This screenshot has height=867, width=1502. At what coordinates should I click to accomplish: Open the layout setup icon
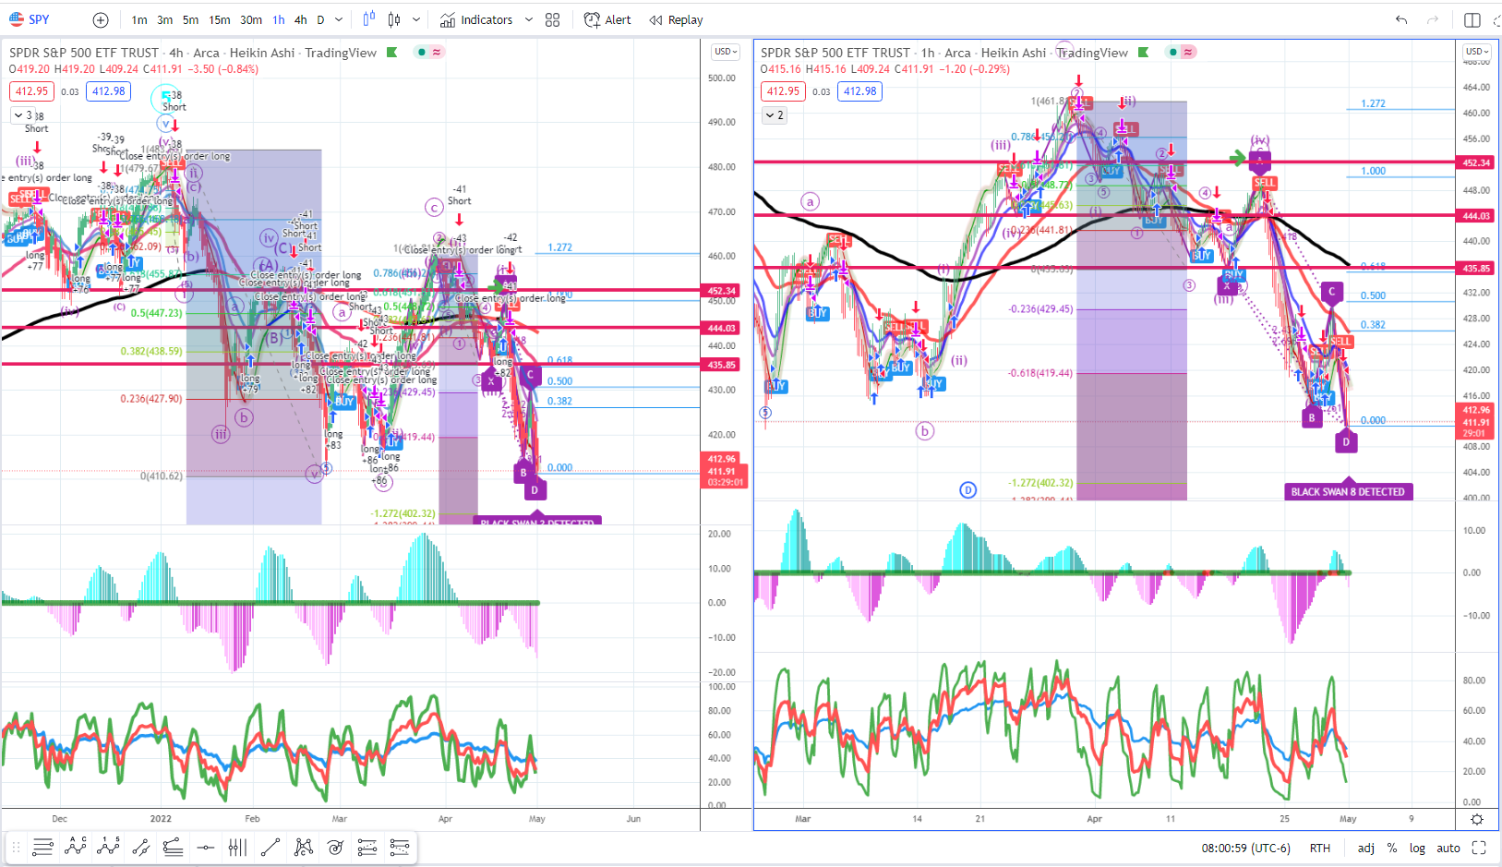click(x=1472, y=19)
